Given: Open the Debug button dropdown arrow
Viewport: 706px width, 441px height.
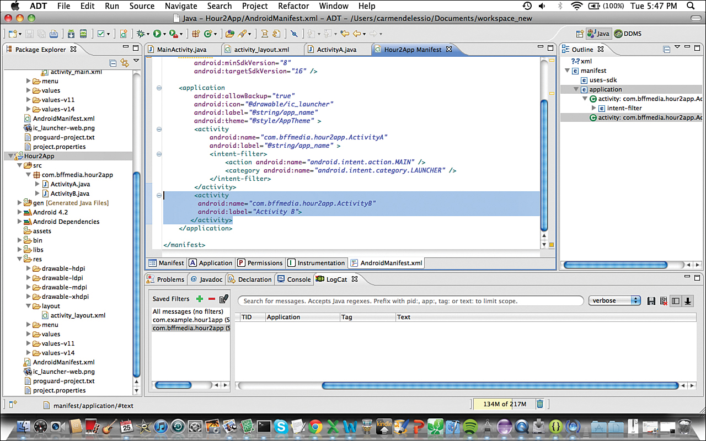Looking at the screenshot, I should (x=148, y=34).
